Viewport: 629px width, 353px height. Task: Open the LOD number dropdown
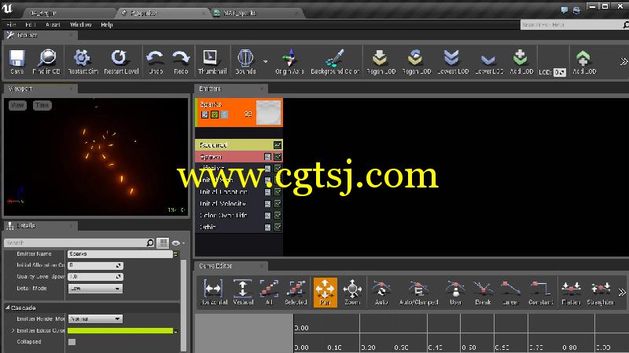point(559,72)
